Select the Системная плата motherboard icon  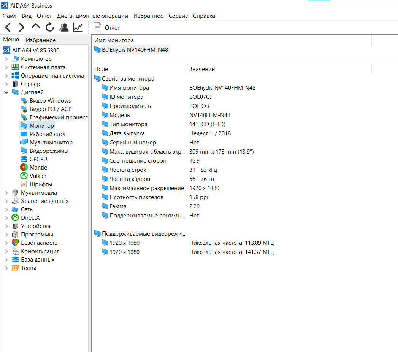pyautogui.click(x=15, y=67)
